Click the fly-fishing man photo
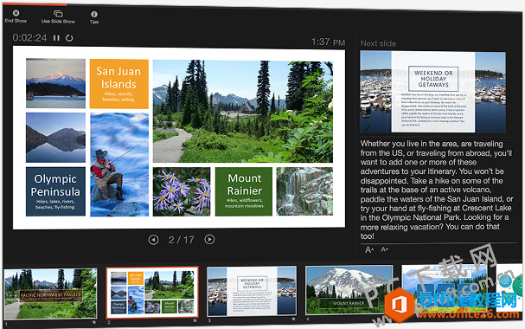The image size is (525, 329). (119, 164)
